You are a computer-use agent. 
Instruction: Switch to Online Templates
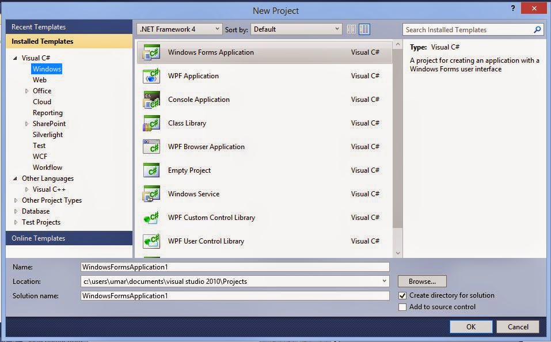[39, 238]
